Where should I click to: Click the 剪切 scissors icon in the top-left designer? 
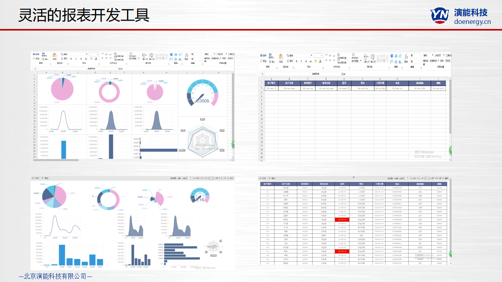pos(61,59)
